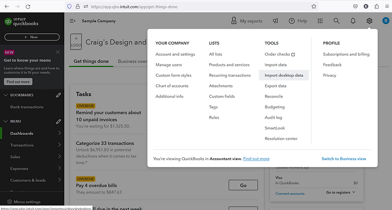Expand the Dashboards menu chevron
The height and width of the screenshot is (210, 392).
click(59, 133)
